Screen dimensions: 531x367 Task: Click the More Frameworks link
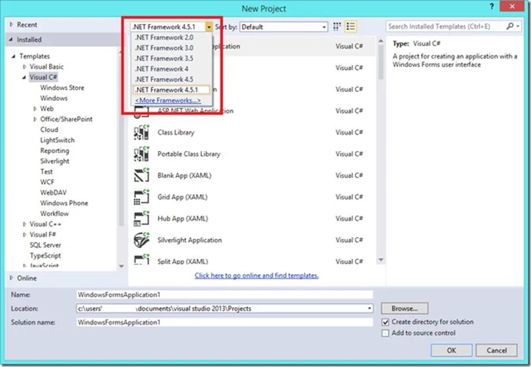tap(168, 100)
